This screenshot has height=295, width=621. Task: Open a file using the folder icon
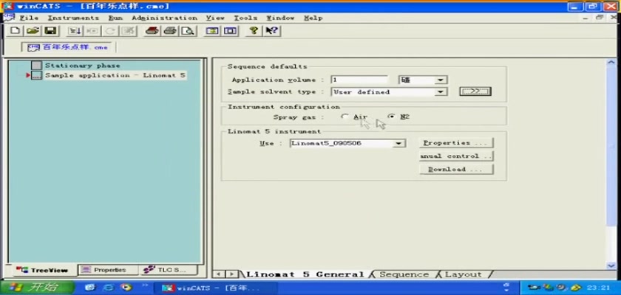(x=33, y=31)
